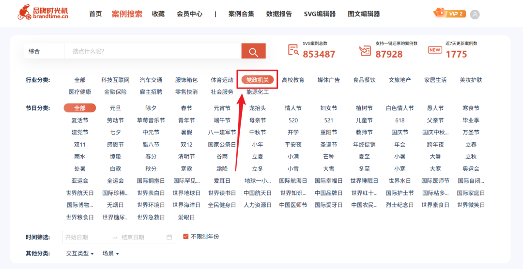Open the 综合 search type selector

point(44,51)
